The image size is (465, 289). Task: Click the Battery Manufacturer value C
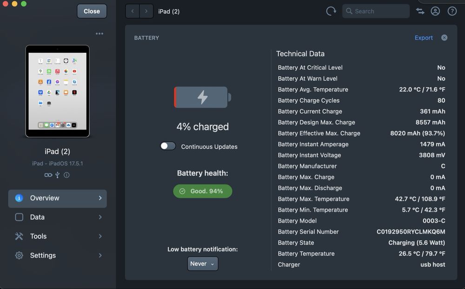click(x=443, y=166)
